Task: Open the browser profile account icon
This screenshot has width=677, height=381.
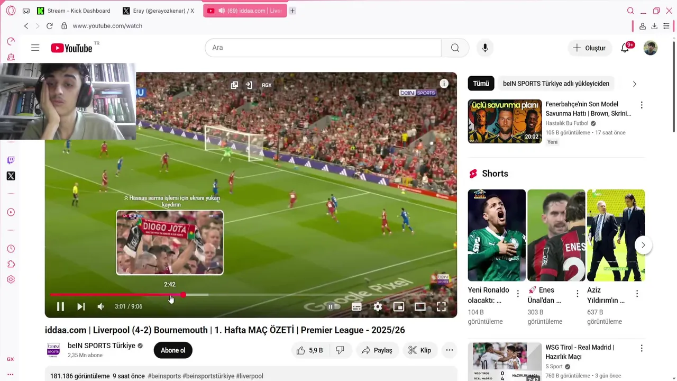Action: pyautogui.click(x=643, y=26)
